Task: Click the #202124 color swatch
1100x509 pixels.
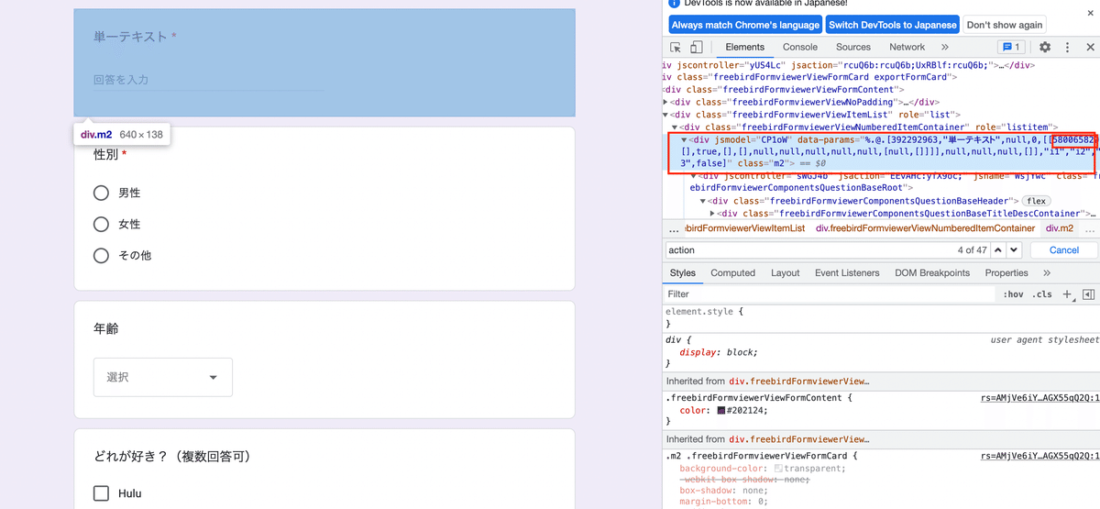Action: tap(721, 411)
